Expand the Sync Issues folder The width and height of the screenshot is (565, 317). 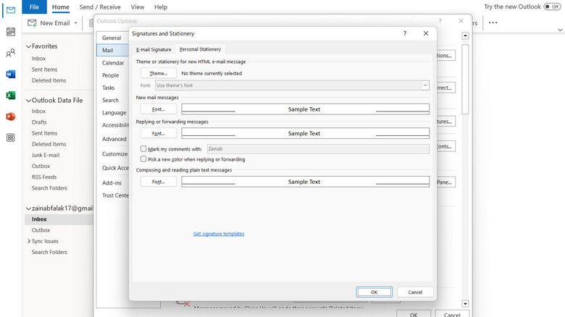coord(28,241)
